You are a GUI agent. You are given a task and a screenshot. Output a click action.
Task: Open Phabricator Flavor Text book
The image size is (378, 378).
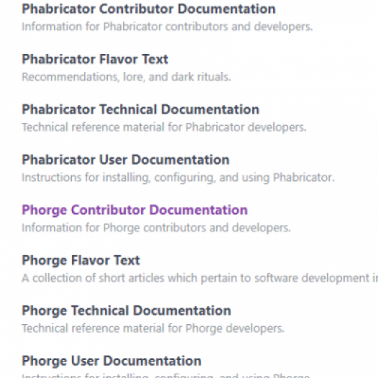95,60
